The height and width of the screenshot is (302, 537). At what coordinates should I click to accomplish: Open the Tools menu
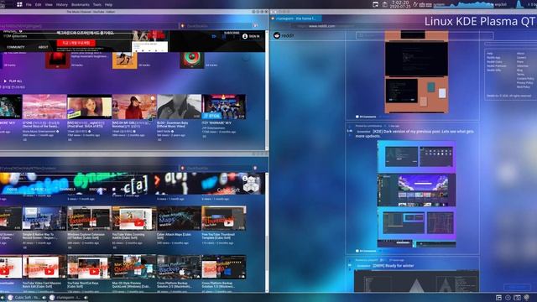click(97, 5)
